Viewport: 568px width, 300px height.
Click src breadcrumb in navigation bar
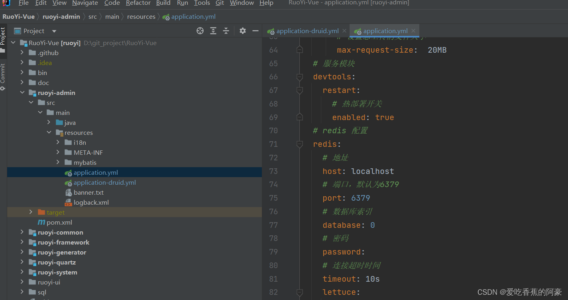(x=92, y=17)
